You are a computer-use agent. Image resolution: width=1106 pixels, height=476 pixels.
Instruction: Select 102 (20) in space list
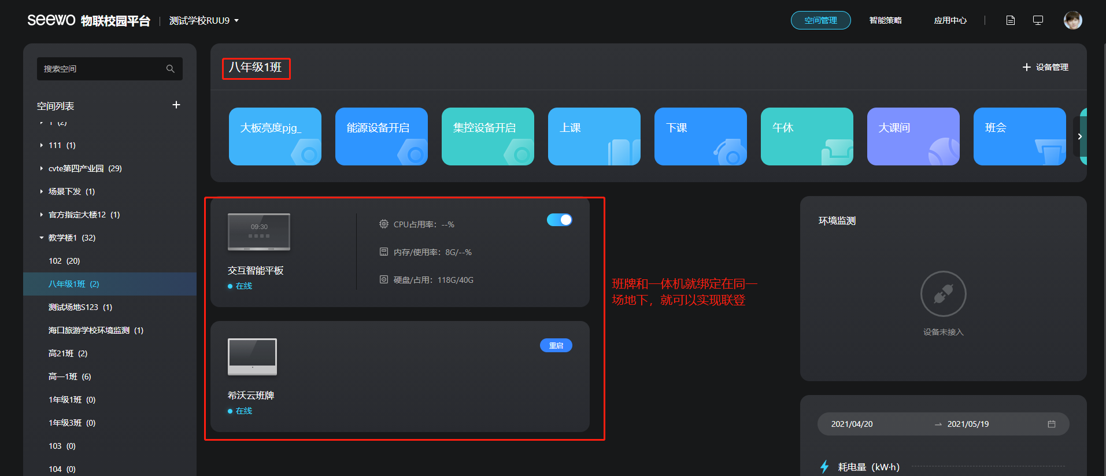pos(110,261)
